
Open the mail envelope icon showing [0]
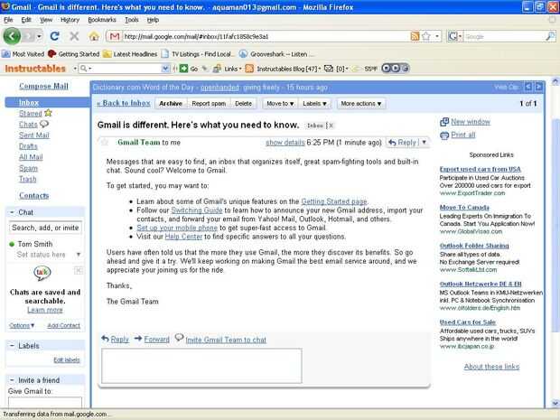pos(329,69)
